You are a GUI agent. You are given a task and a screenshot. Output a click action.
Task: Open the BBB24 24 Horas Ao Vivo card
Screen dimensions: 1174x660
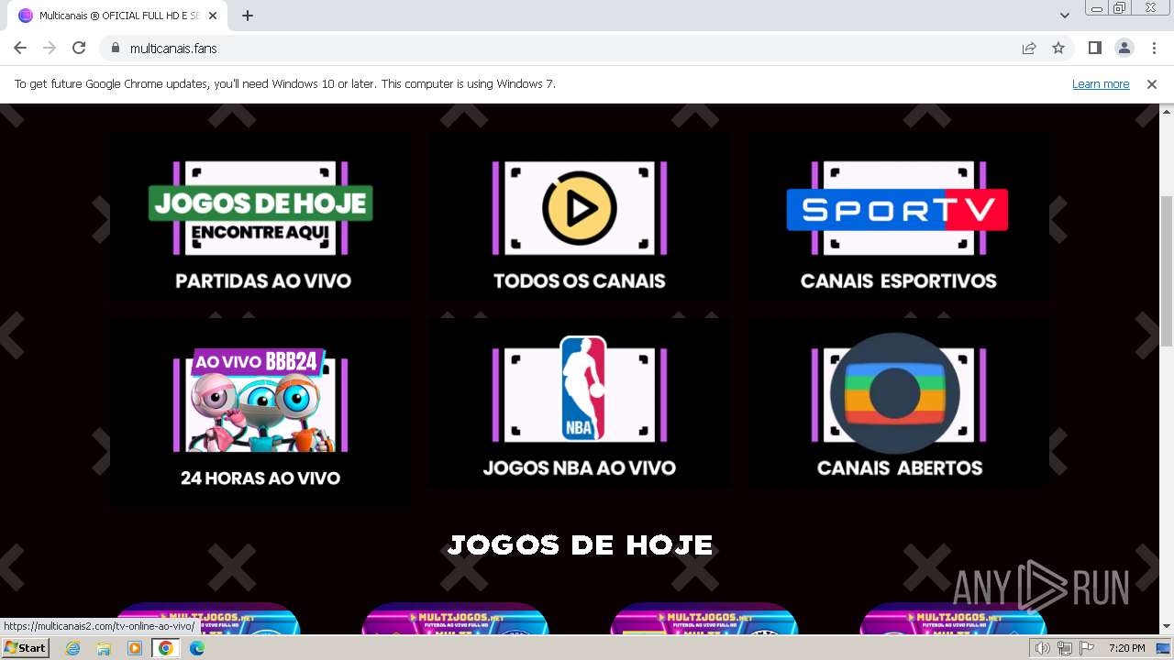(261, 412)
